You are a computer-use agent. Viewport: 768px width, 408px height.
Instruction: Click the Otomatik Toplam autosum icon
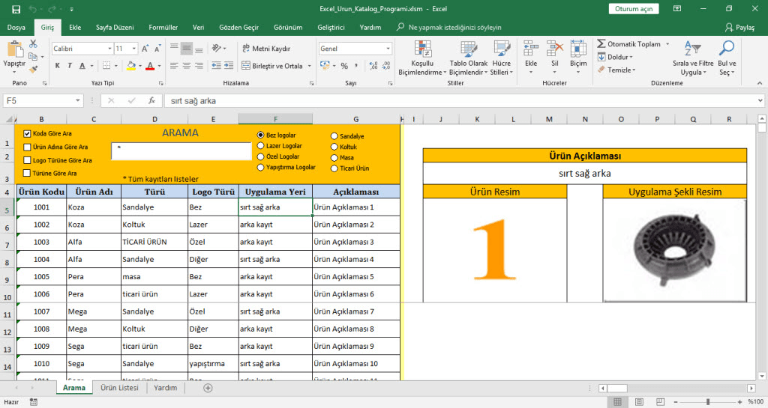(601, 44)
